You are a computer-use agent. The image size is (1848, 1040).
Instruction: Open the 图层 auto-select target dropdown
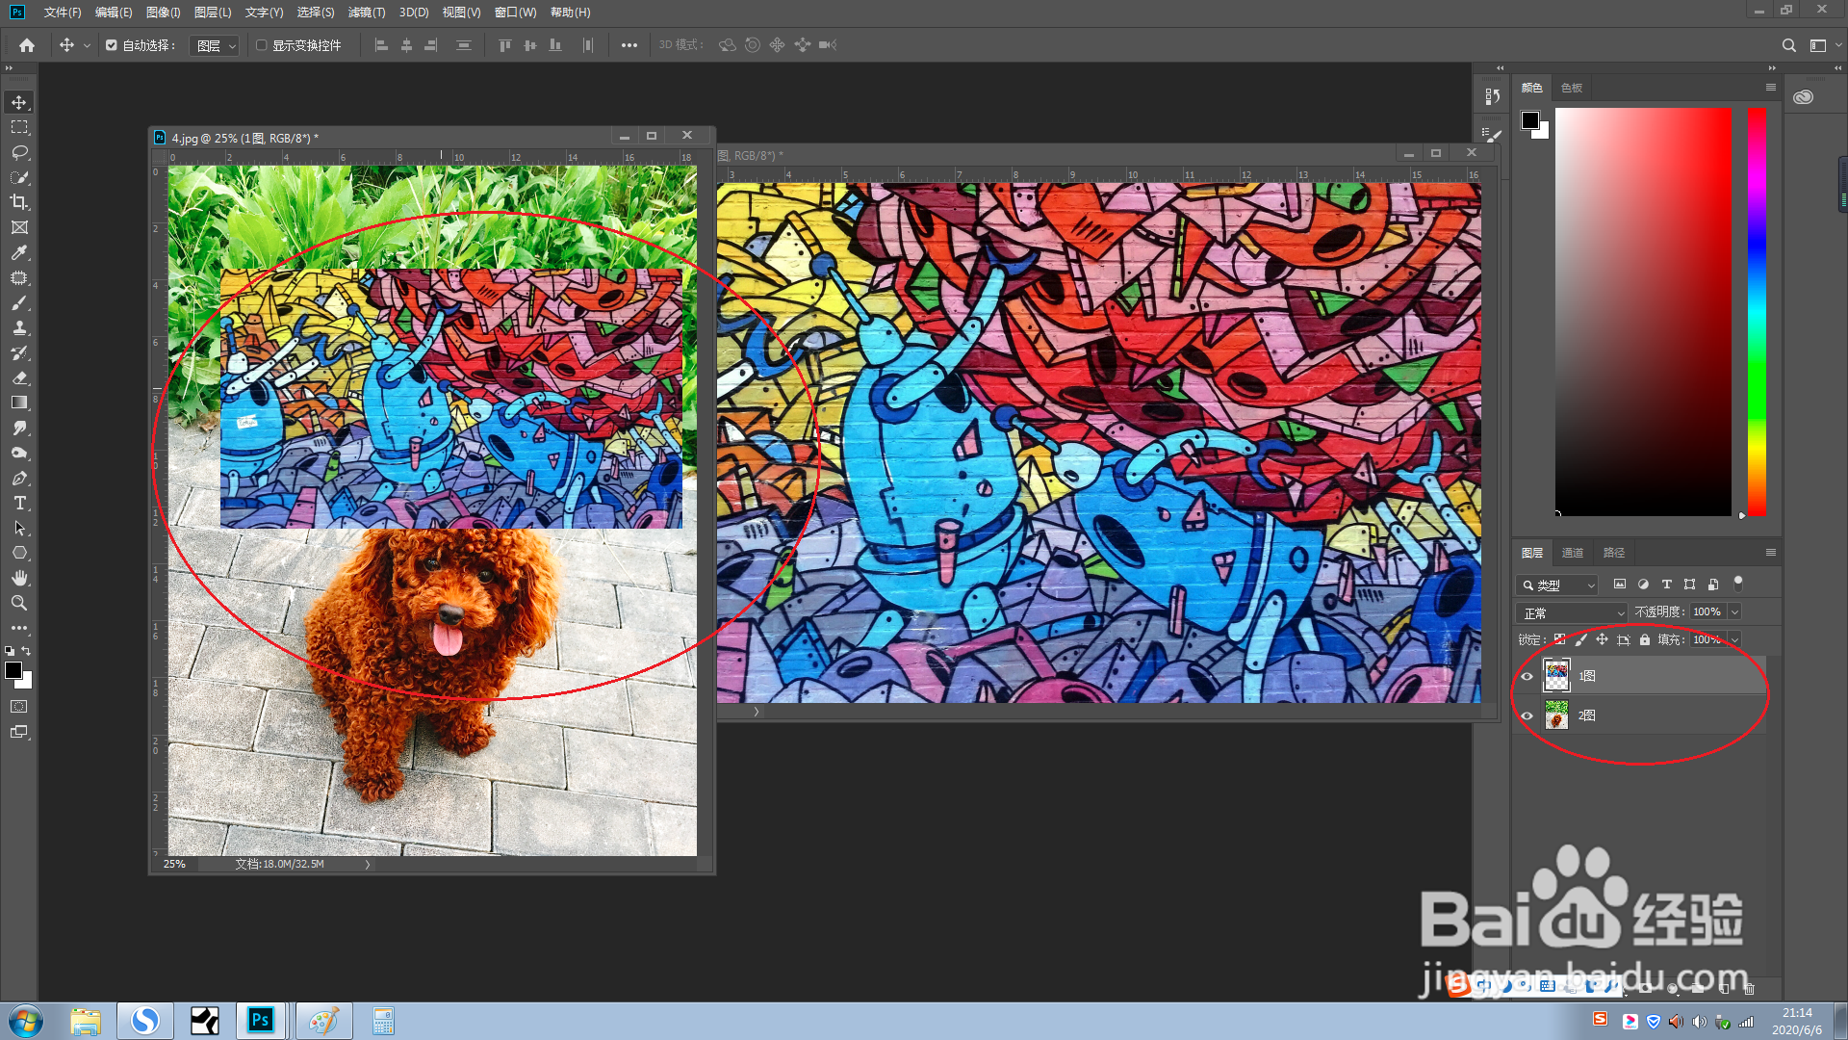coord(214,45)
